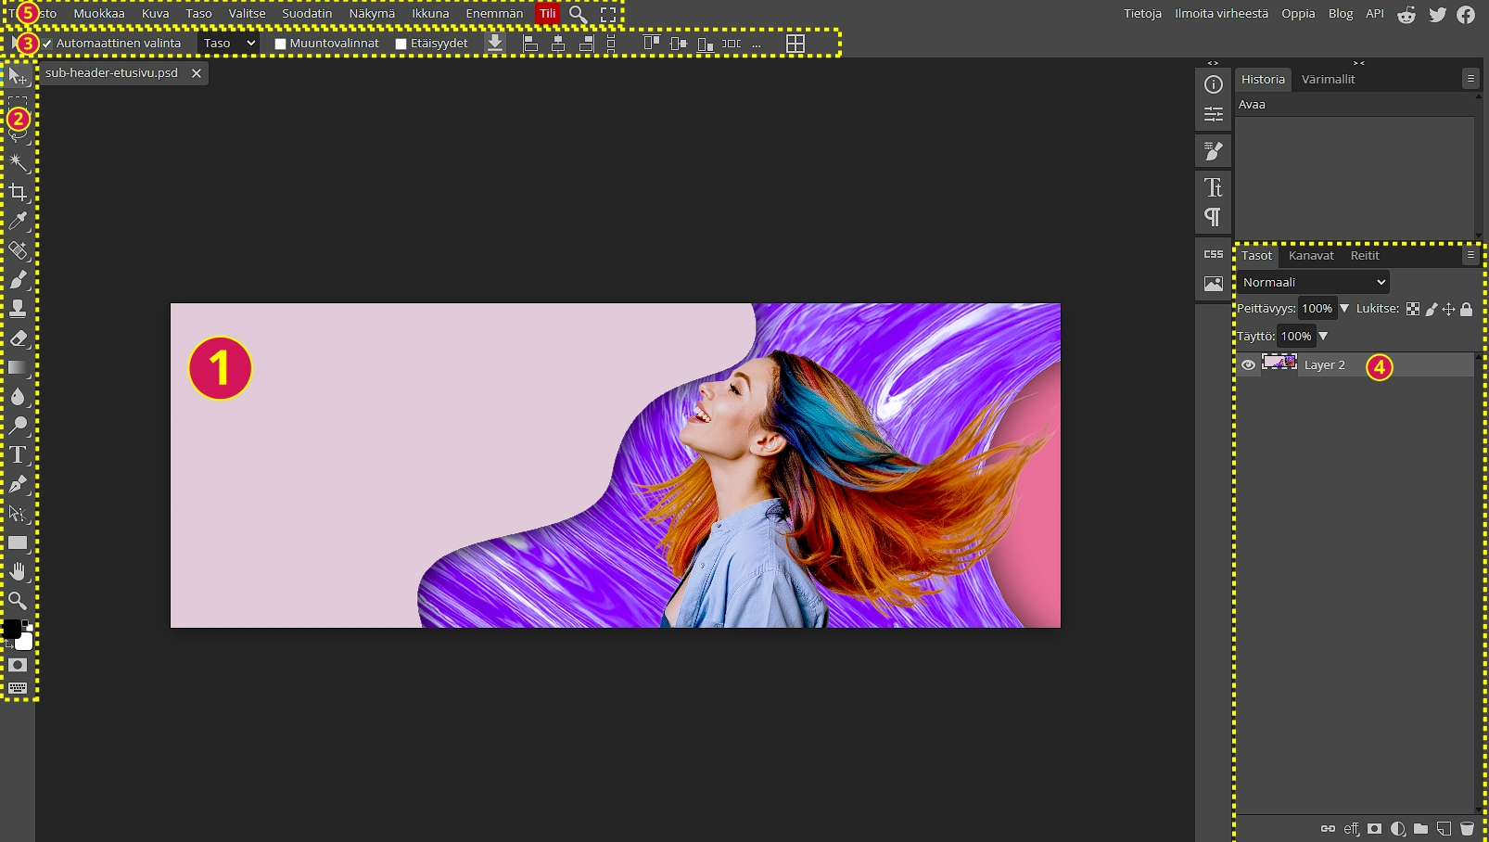Open the Taso selection dropdown
This screenshot has height=842, width=1489.
coord(229,44)
